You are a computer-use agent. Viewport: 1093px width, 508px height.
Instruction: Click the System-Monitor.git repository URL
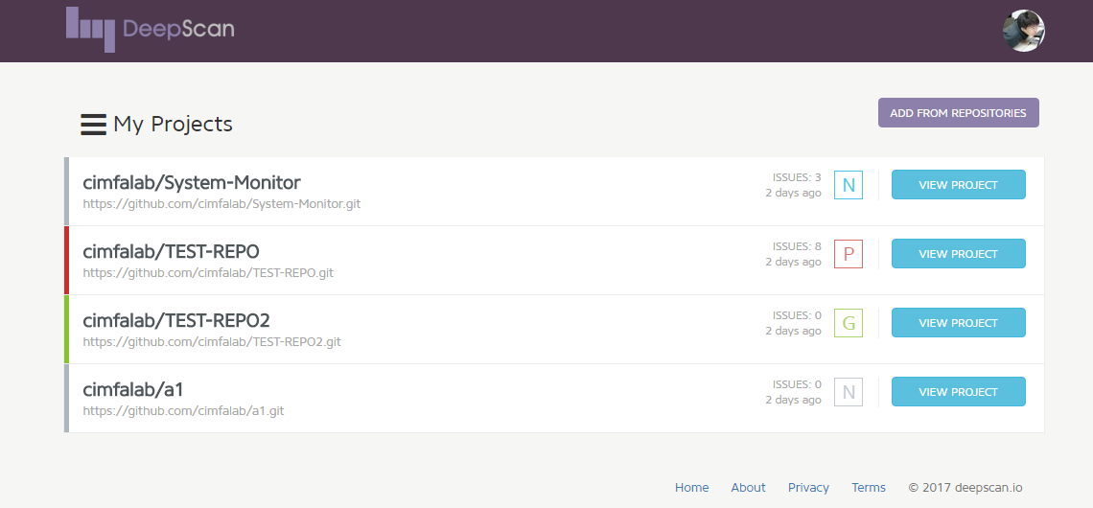click(x=221, y=205)
